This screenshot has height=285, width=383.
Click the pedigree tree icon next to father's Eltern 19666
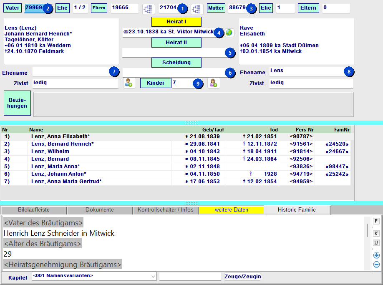(149, 9)
